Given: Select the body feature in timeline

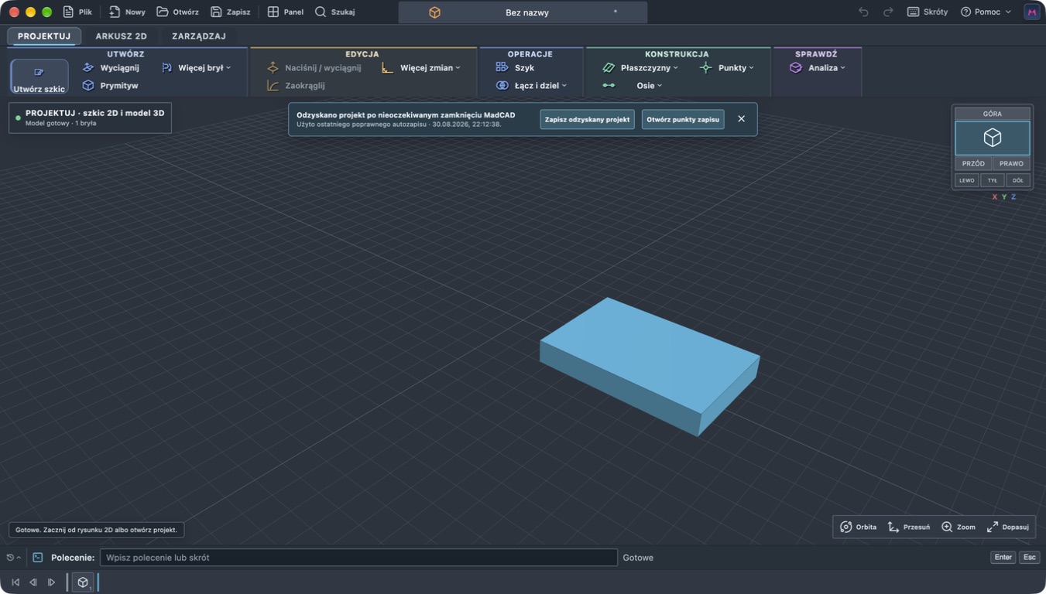Looking at the screenshot, I should 83,582.
